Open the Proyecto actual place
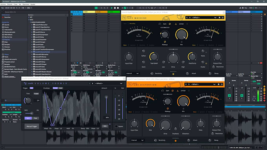The image size is (267, 150). [x=8, y=62]
